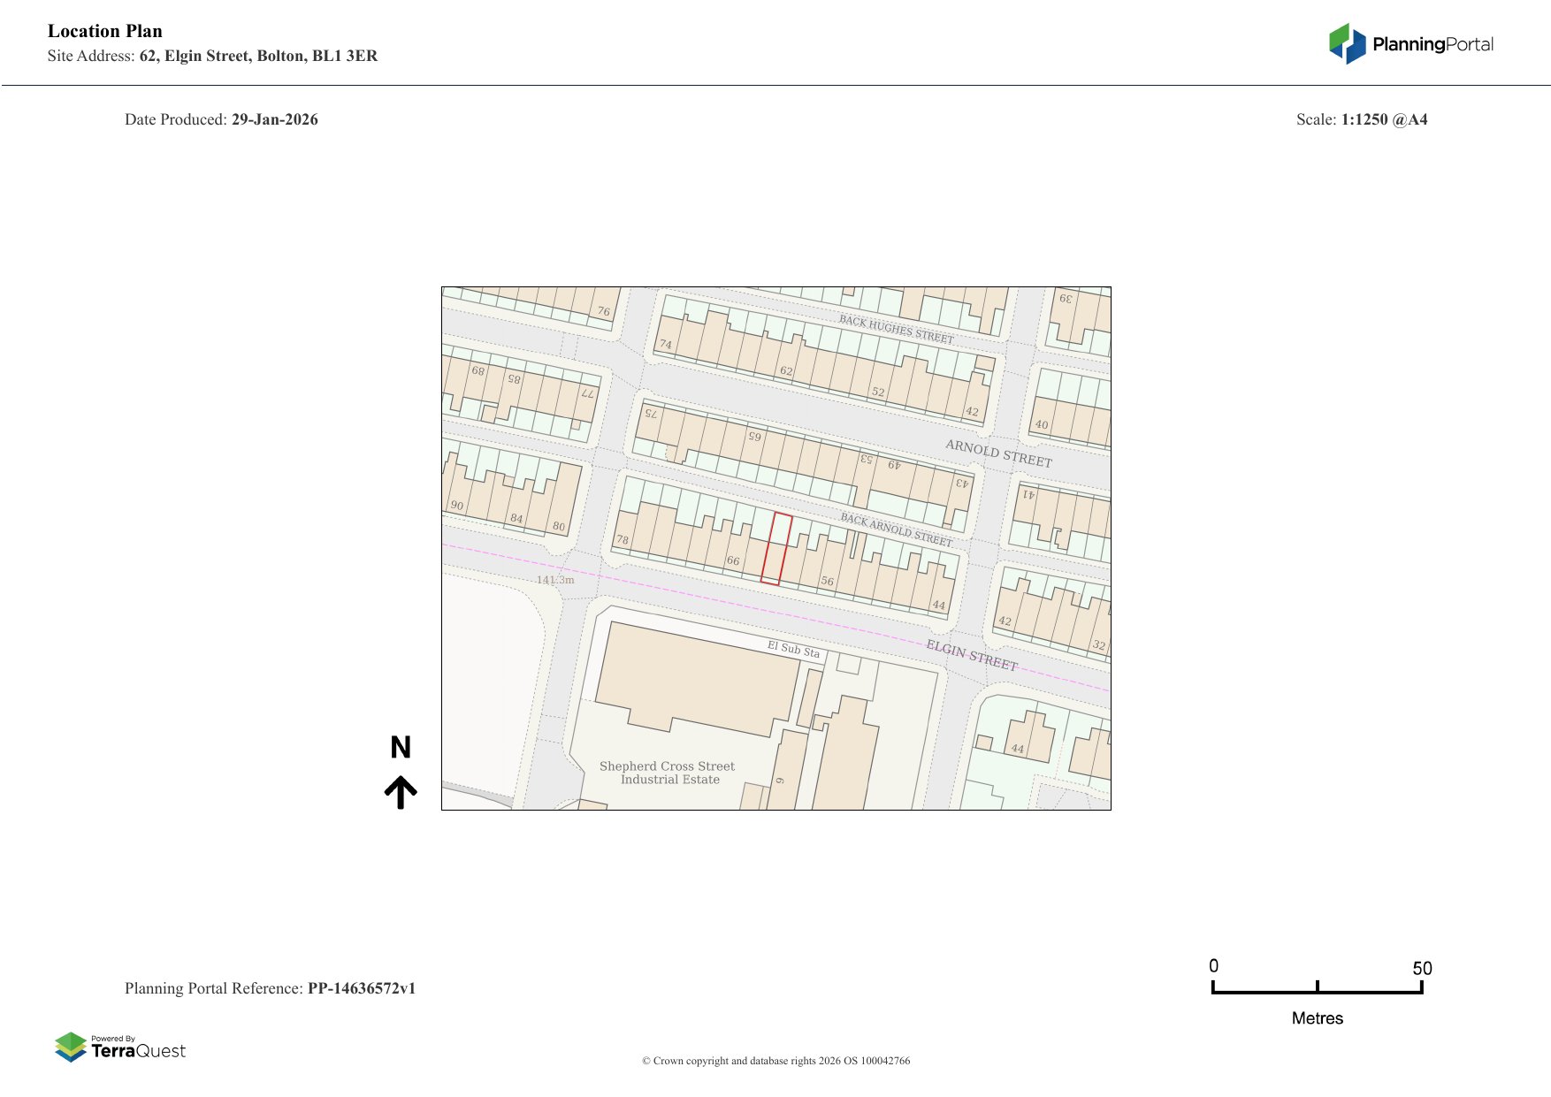Click the "Location Plan" title
This screenshot has height=1097, width=1551.
click(x=105, y=31)
